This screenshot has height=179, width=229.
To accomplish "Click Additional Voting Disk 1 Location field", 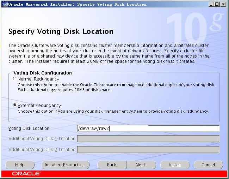I will click(x=148, y=139).
